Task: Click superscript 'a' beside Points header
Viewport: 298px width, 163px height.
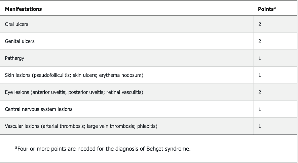Action: click(274, 8)
